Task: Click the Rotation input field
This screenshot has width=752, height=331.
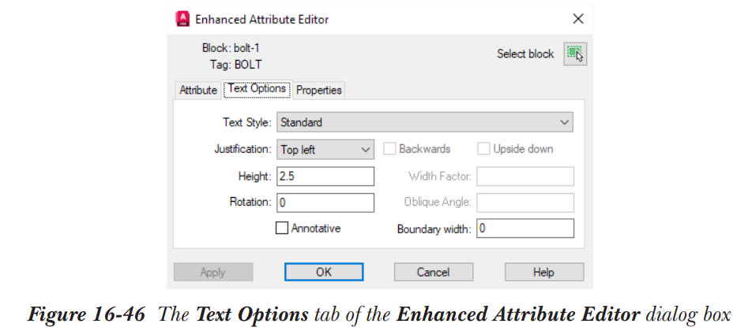Action: pos(325,203)
